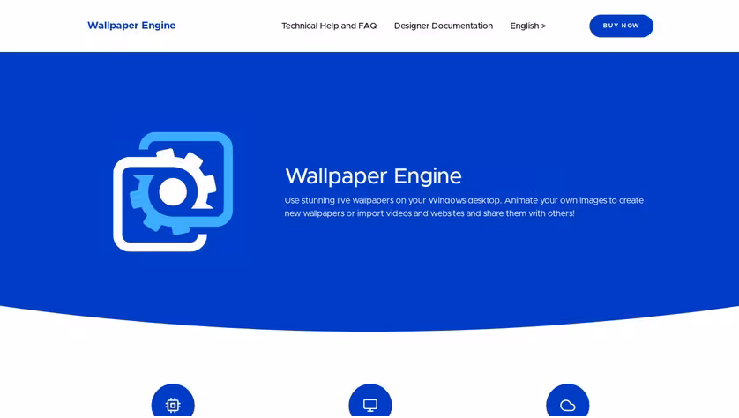The height and width of the screenshot is (418, 739).
Task: Click the cloud feature icon
Action: (567, 405)
